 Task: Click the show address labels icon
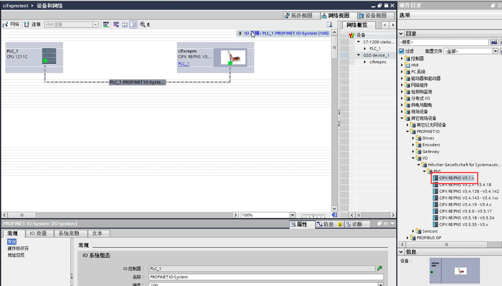117,24
